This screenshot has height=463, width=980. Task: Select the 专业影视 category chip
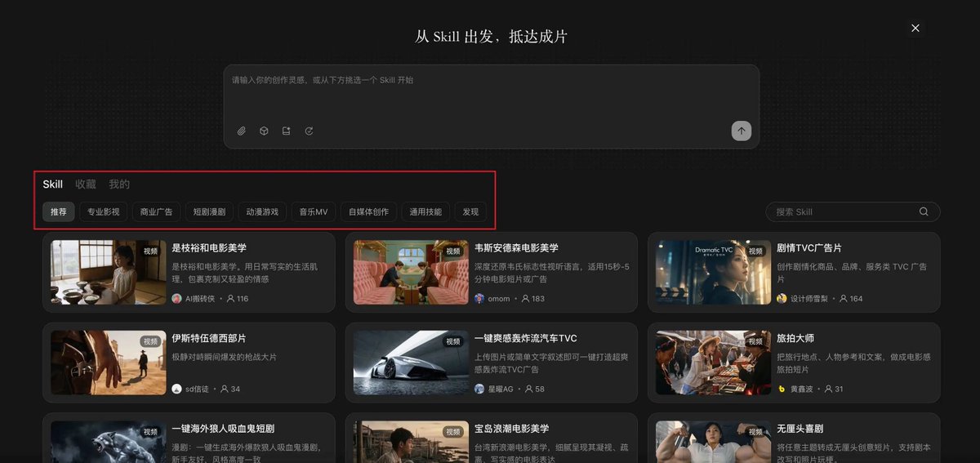click(x=104, y=211)
